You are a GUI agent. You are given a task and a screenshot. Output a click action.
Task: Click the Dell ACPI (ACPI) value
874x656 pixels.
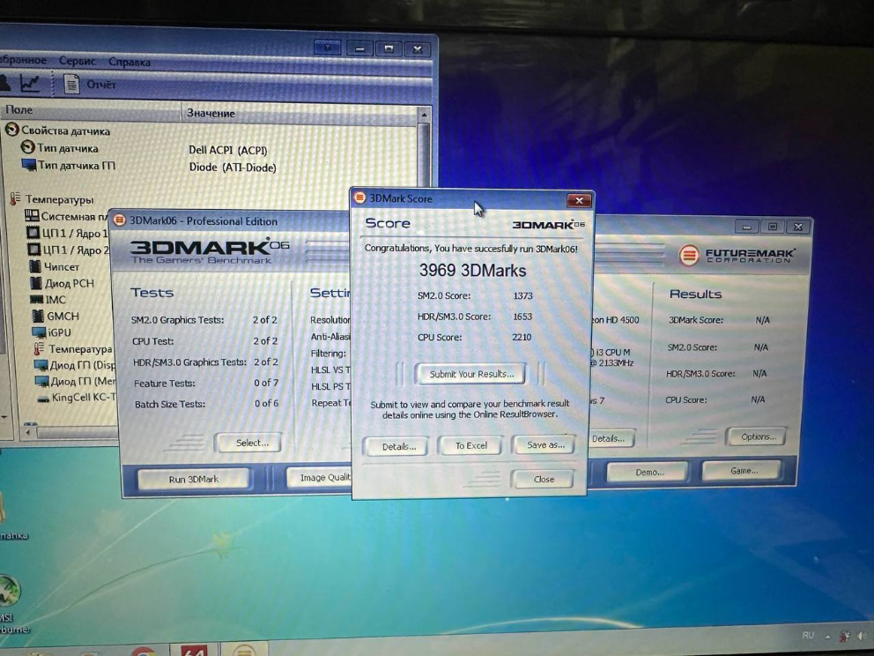(x=228, y=150)
